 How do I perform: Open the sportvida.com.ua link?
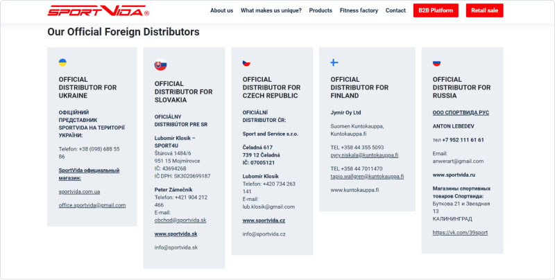pos(79,191)
